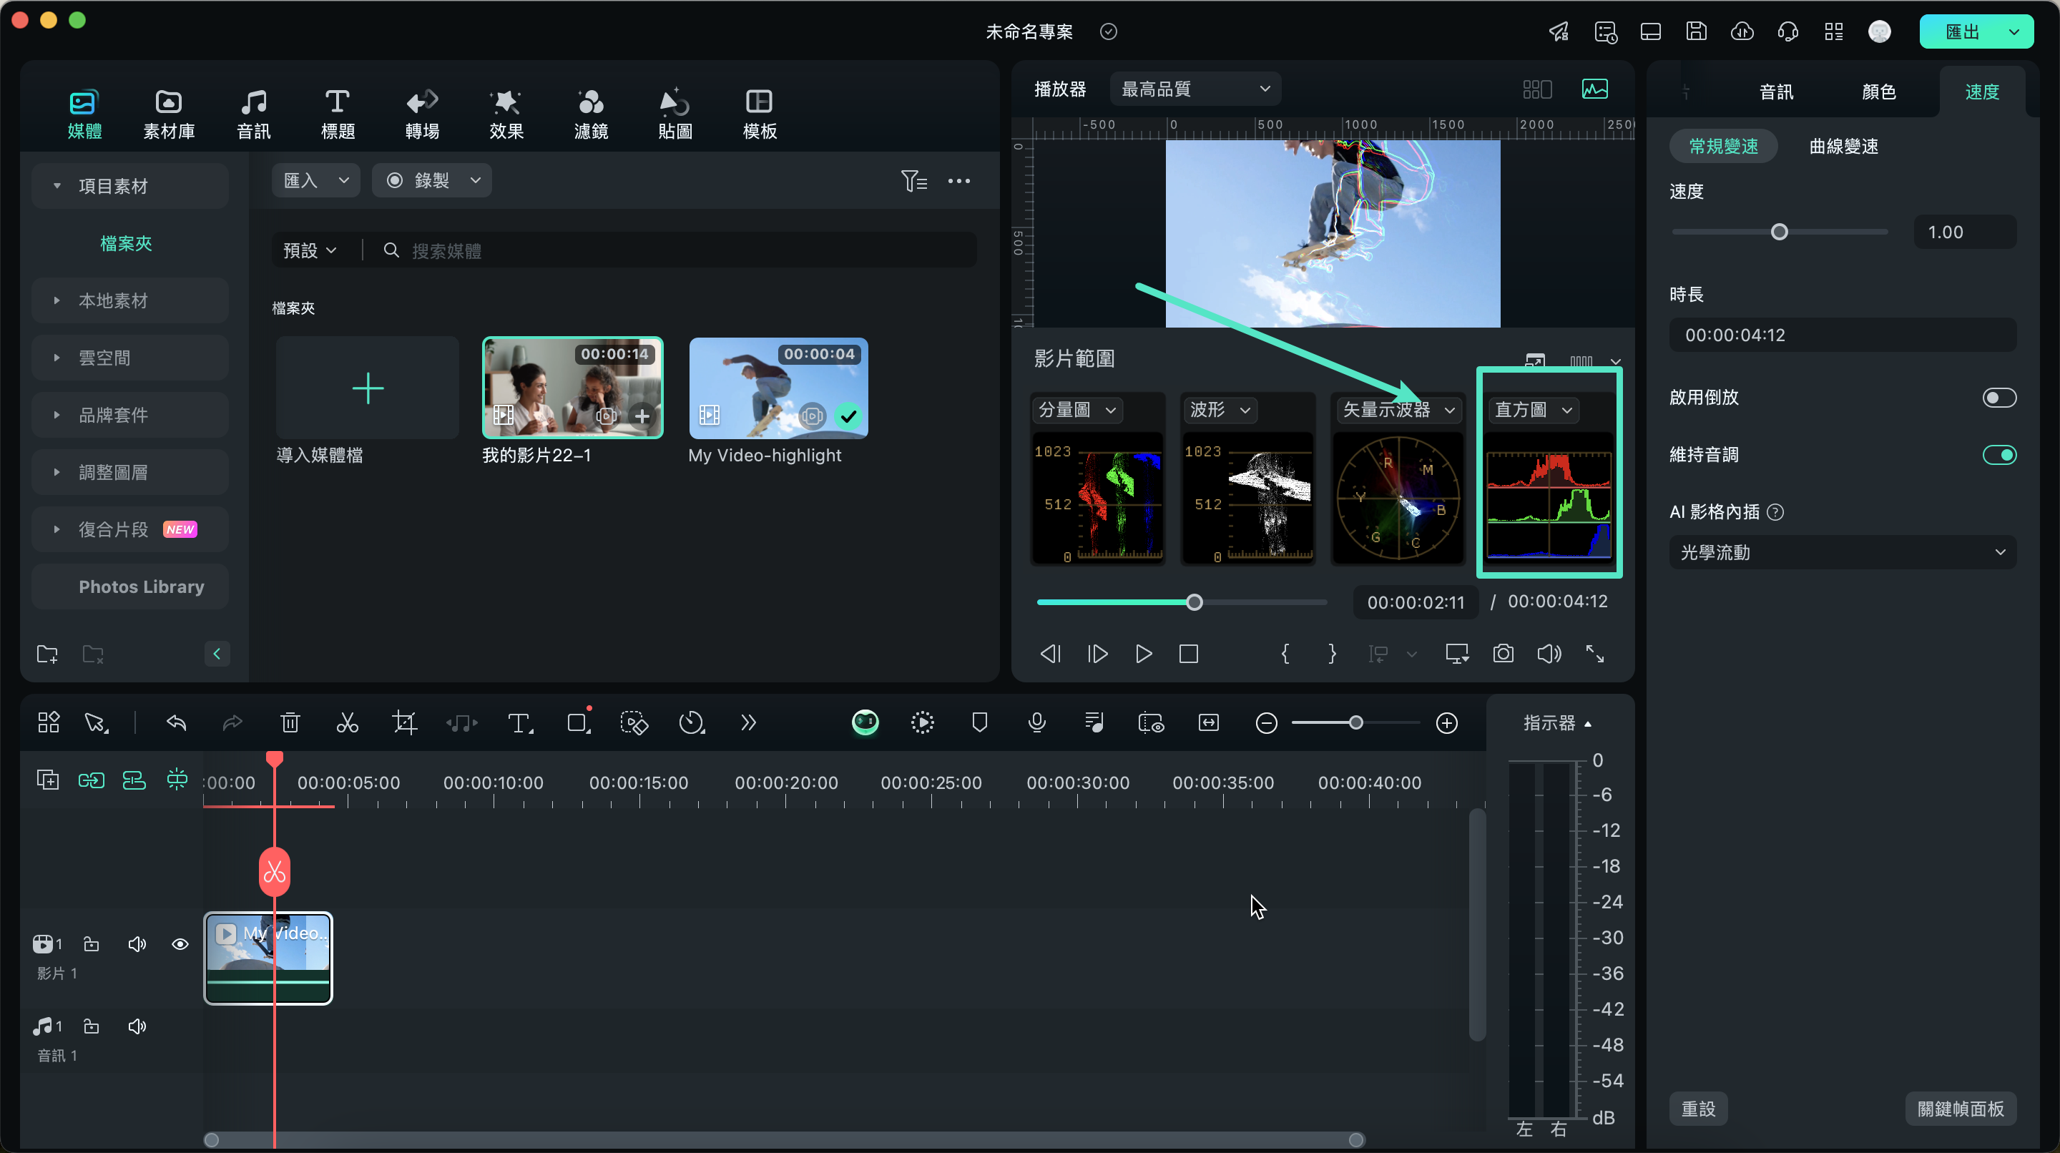Drag the speed slider to adjust rate

1780,232
